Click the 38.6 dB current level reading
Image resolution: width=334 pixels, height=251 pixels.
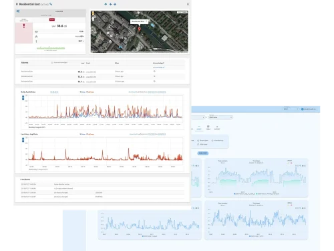pyautogui.click(x=59, y=26)
